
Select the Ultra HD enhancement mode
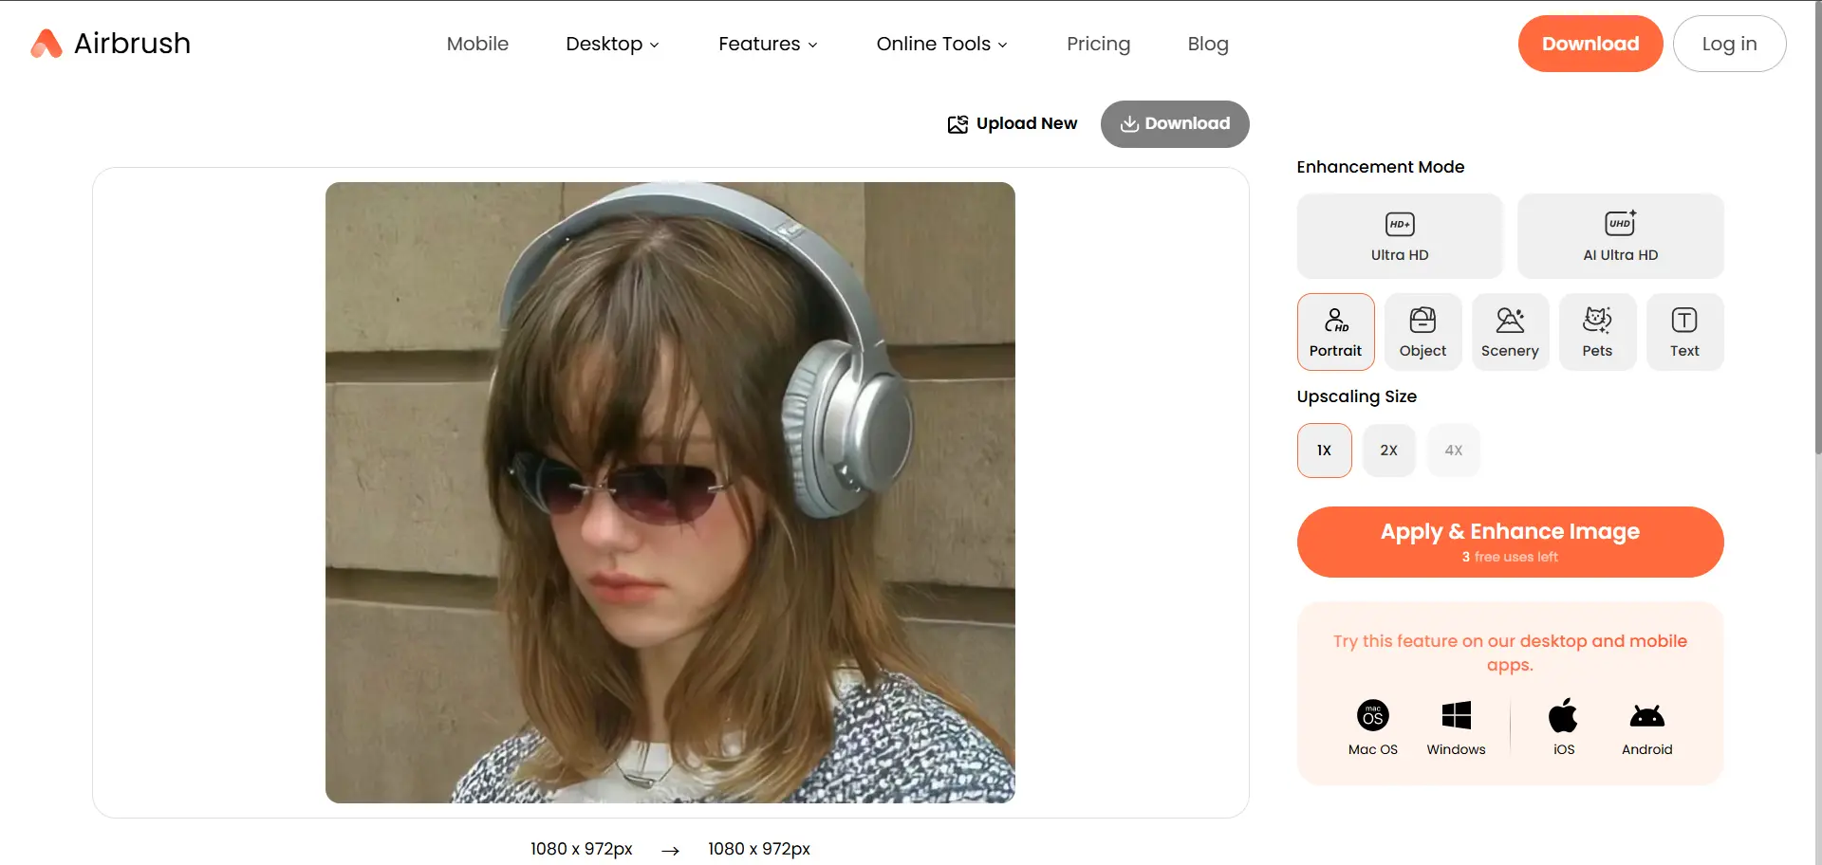(x=1400, y=236)
